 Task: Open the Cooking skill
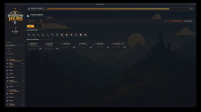tap(15, 87)
